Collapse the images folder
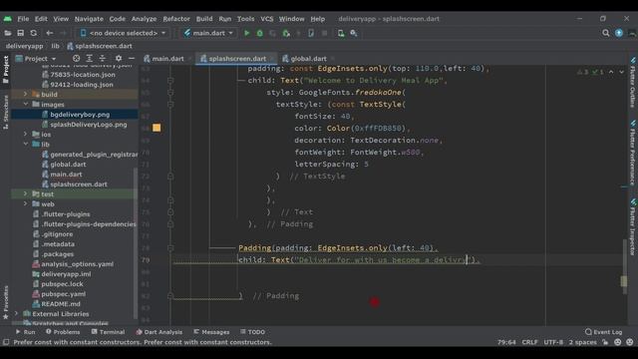 [x=25, y=104]
